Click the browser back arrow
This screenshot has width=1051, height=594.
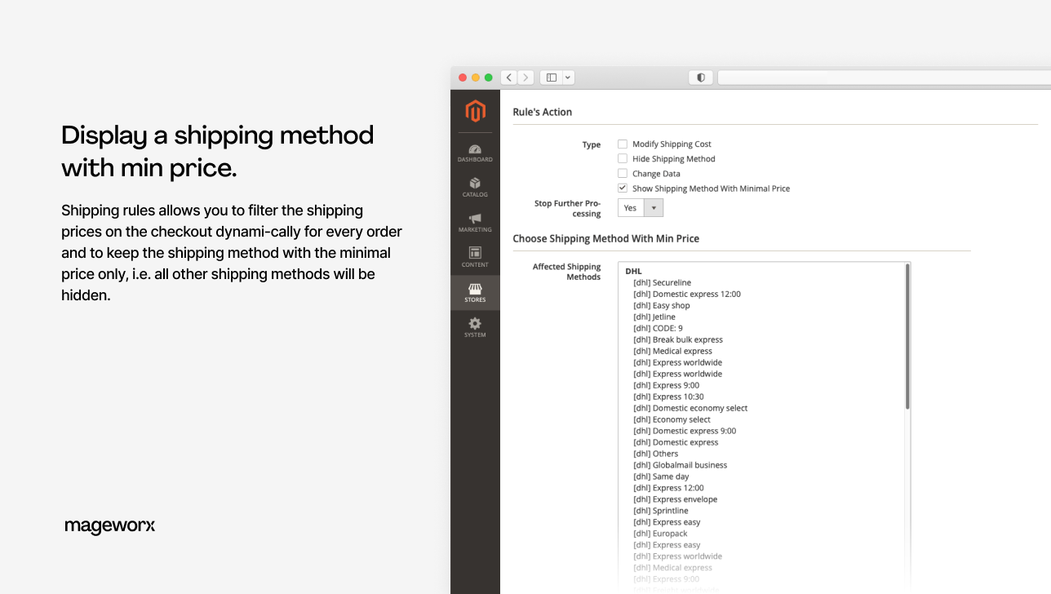pyautogui.click(x=508, y=77)
